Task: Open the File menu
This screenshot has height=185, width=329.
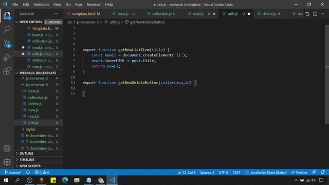Action: (15, 5)
